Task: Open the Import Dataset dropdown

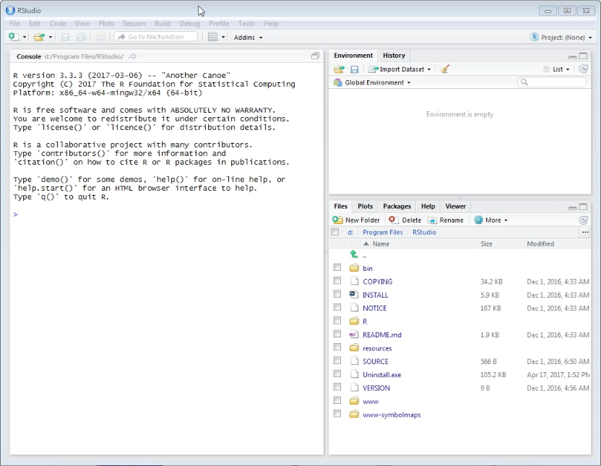Action: 399,69
